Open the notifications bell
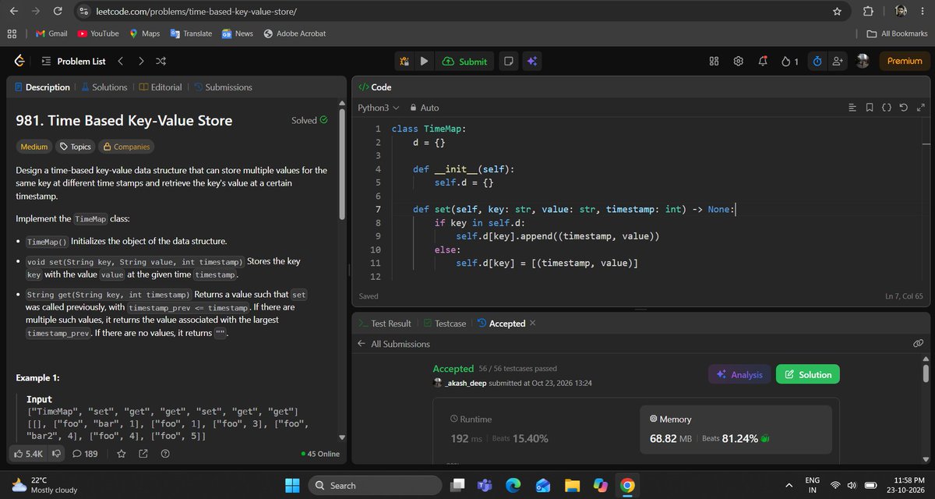Image resolution: width=935 pixels, height=499 pixels. [x=763, y=61]
